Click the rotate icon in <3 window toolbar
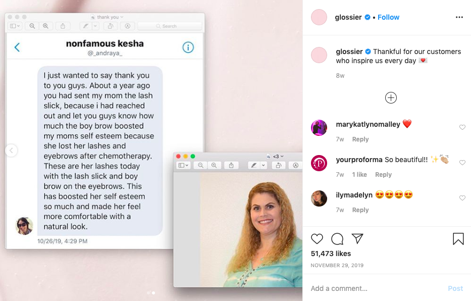Image resolution: width=471 pixels, height=301 pixels. coord(279,165)
